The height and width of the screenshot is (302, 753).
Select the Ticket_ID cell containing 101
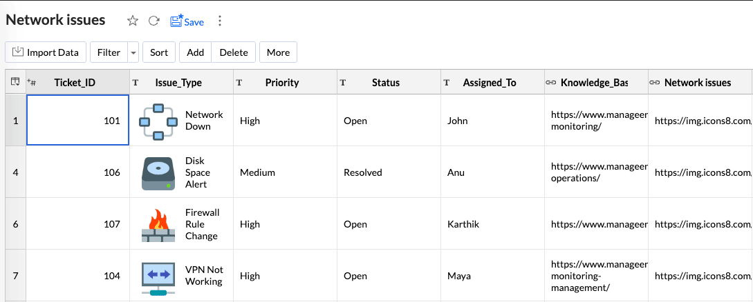77,121
